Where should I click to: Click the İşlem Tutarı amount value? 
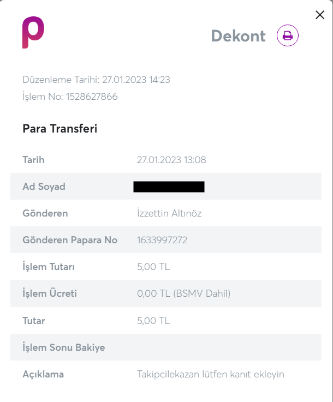153,267
